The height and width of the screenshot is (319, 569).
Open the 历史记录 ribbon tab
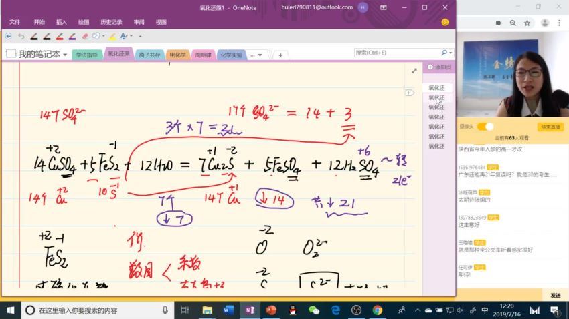click(111, 22)
